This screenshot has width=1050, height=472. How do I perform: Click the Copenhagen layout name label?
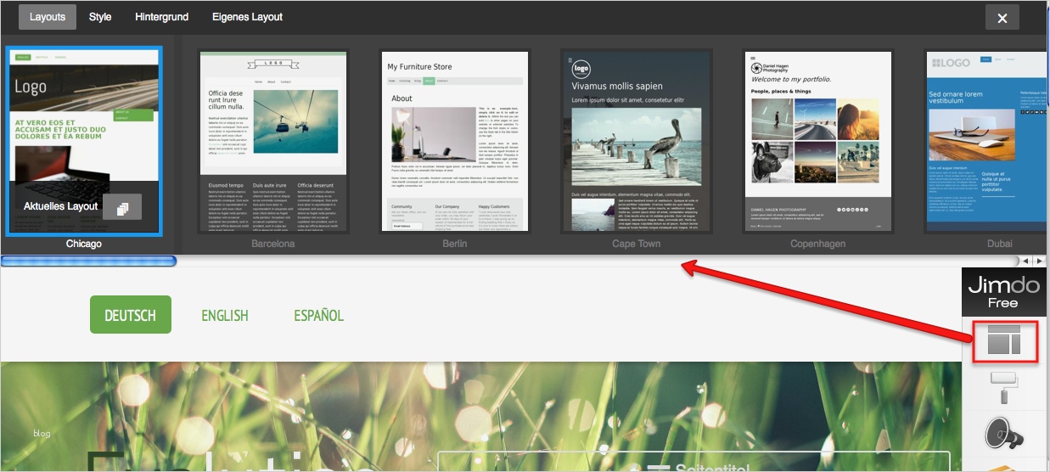point(818,244)
